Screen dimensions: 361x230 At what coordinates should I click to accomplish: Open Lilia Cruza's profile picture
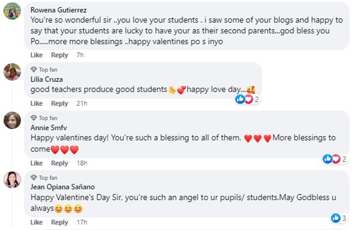pyautogui.click(x=12, y=72)
